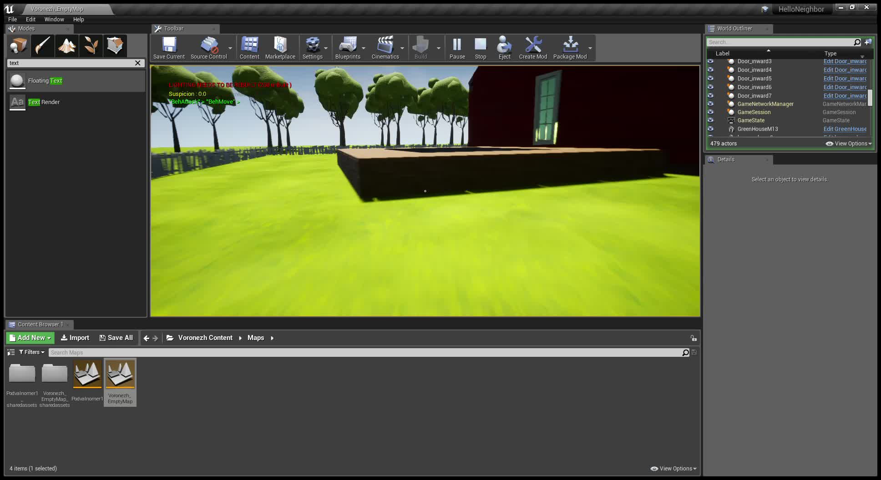Click the Create Mod toolbar button
881x480 pixels.
(533, 48)
